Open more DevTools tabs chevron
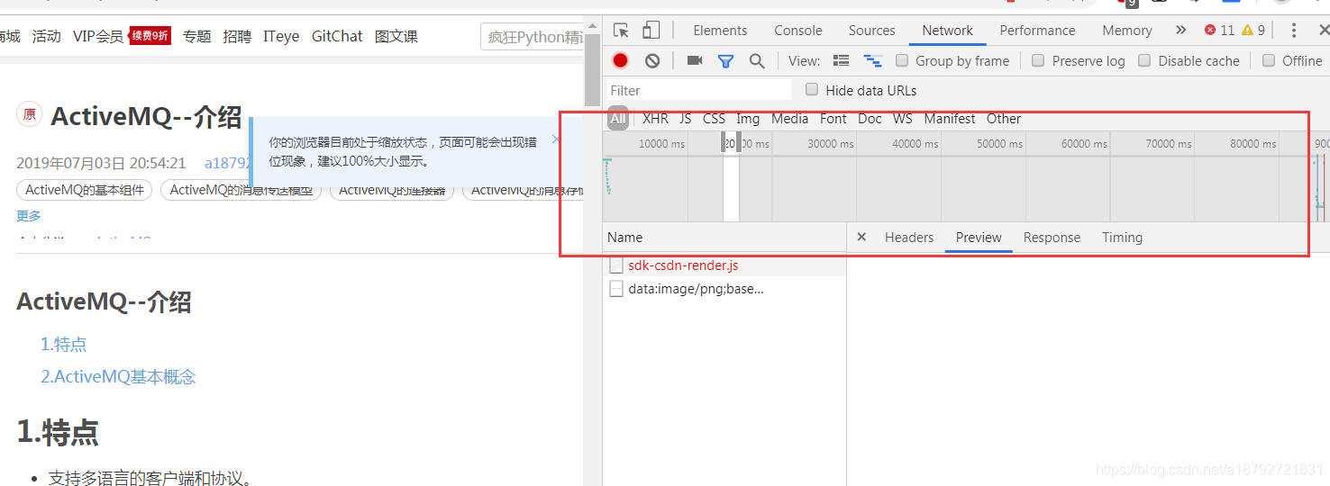Image resolution: width=1330 pixels, height=486 pixels. 1180,31
